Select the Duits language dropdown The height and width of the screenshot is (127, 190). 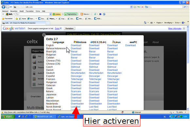click(x=58, y=29)
